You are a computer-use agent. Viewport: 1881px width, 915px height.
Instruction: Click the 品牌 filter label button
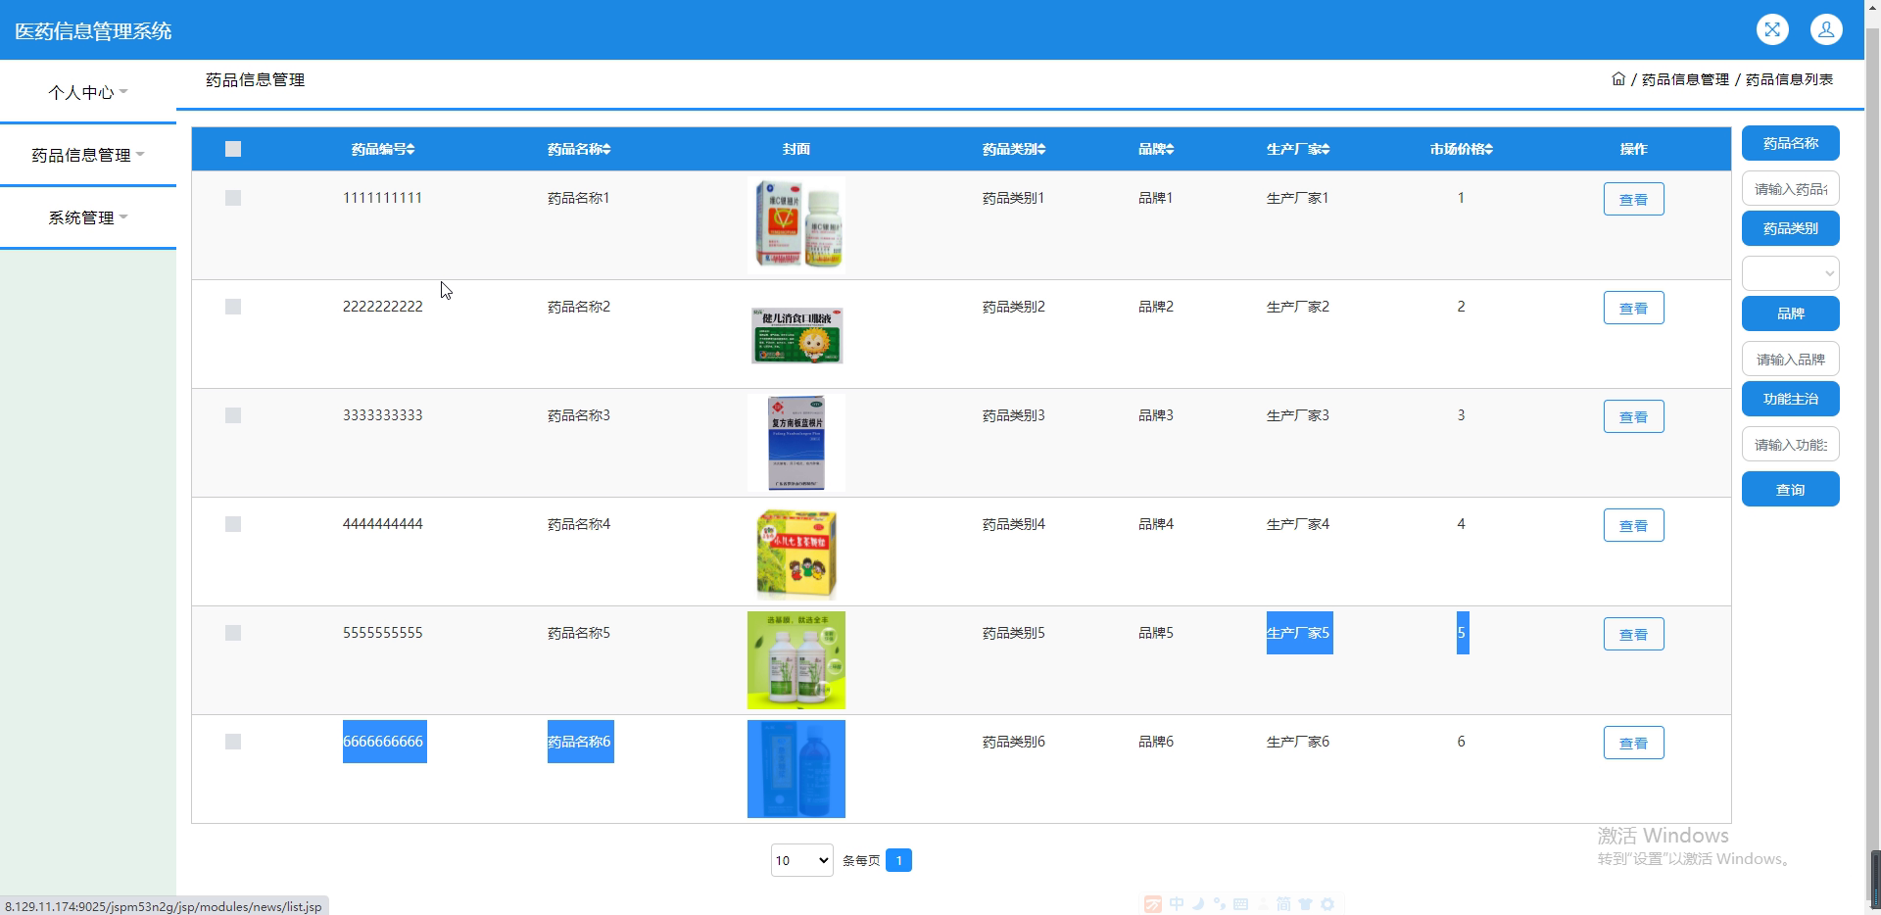point(1790,313)
